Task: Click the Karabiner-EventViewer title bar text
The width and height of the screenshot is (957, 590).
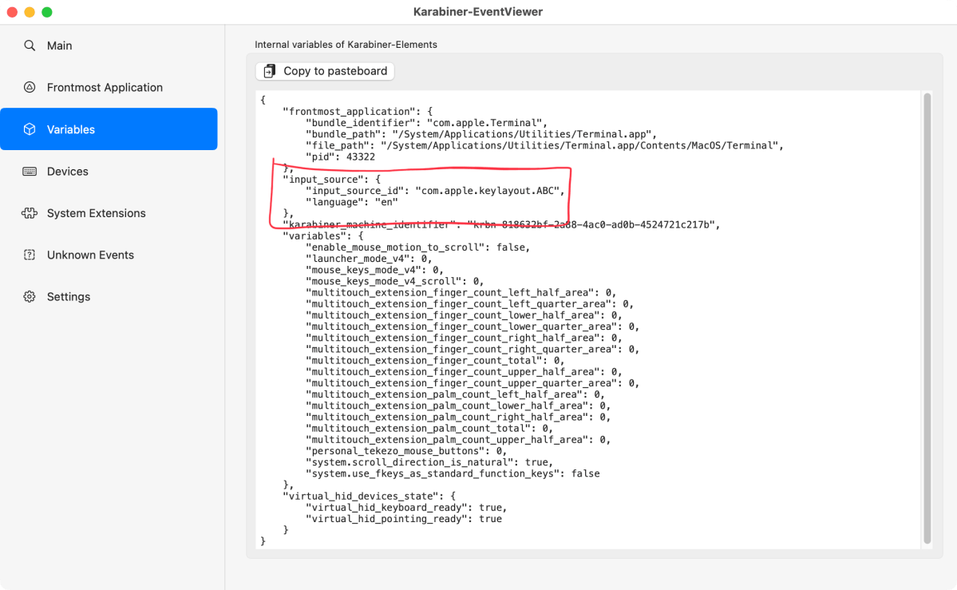Action: [x=478, y=11]
